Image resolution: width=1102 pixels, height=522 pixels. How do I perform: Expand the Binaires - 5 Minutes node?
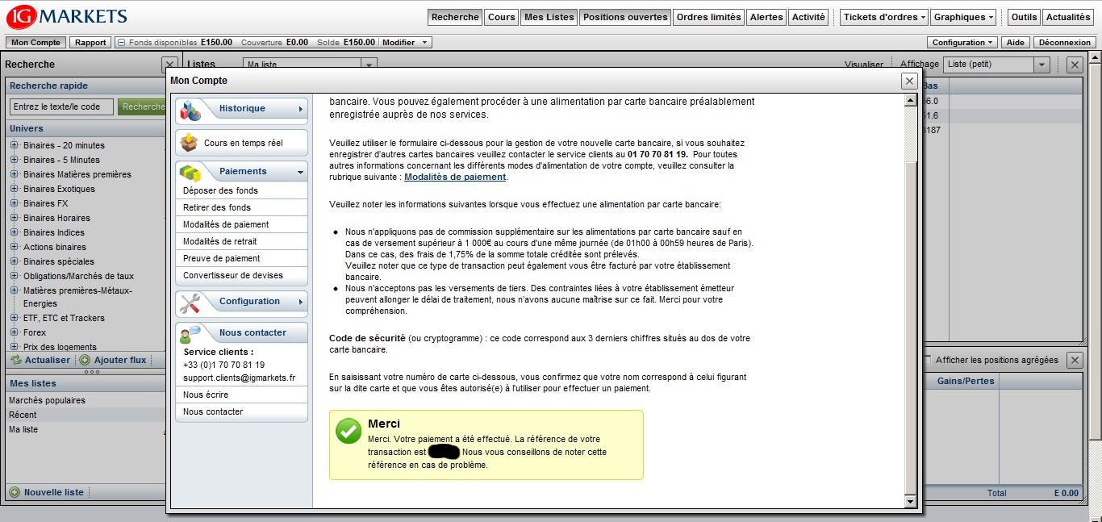15,160
